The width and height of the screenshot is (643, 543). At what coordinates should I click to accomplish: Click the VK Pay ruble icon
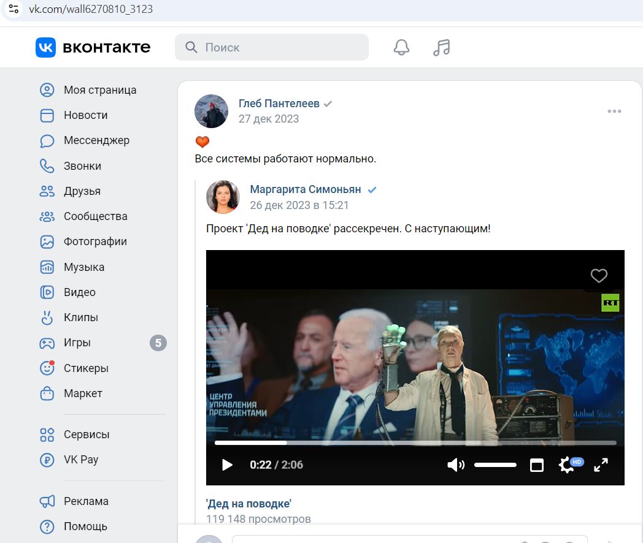(47, 460)
